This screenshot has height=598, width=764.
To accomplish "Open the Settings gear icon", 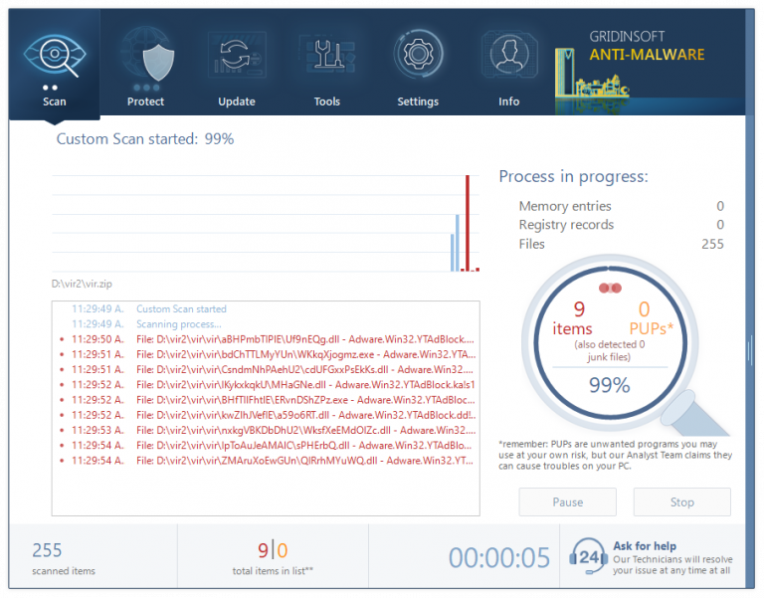I will (418, 60).
